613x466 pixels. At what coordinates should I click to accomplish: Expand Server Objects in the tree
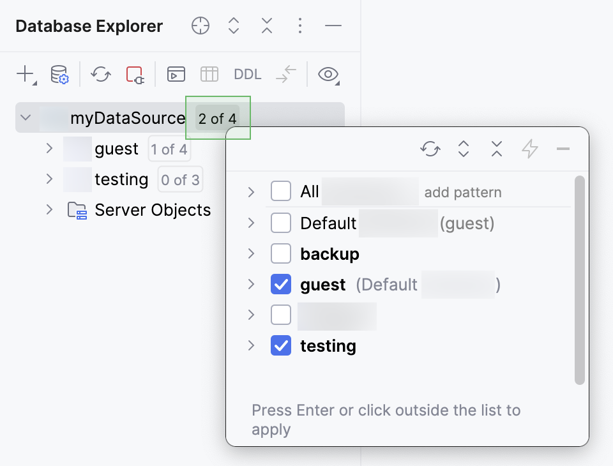[x=49, y=209]
